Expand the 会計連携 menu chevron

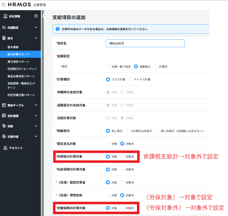pyautogui.click(x=36, y=115)
